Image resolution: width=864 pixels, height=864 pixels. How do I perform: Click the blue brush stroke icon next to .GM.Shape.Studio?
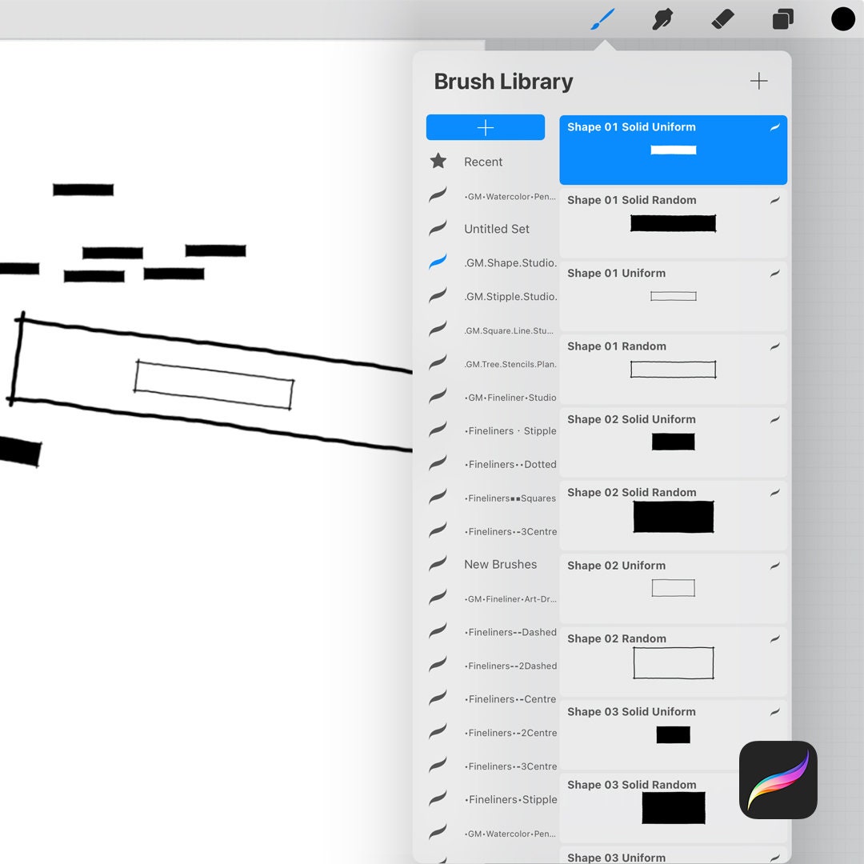coord(438,261)
